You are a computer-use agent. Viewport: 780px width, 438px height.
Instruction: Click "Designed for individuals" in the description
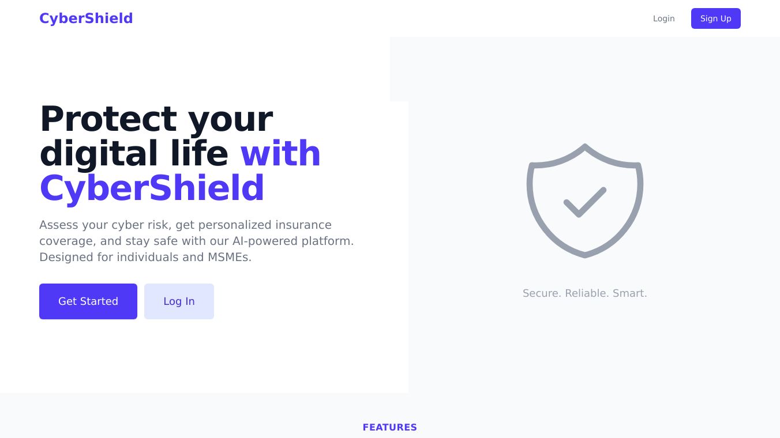click(109, 257)
